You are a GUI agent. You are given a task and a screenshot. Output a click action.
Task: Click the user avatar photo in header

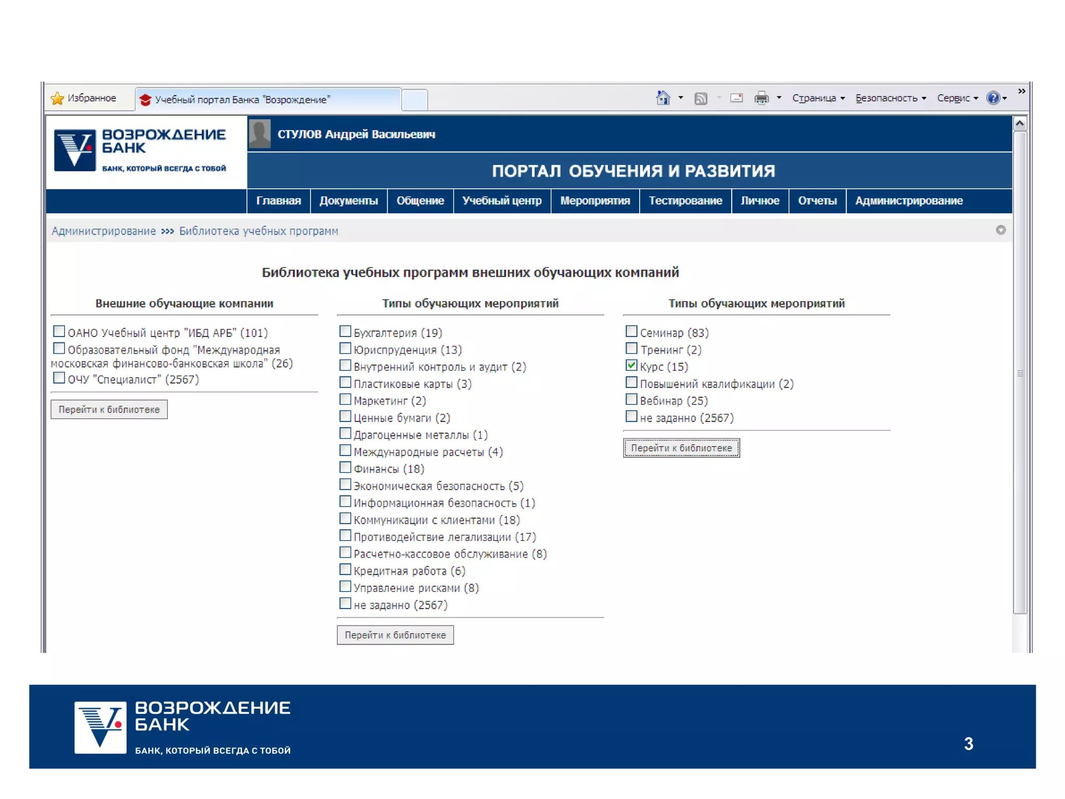click(259, 134)
